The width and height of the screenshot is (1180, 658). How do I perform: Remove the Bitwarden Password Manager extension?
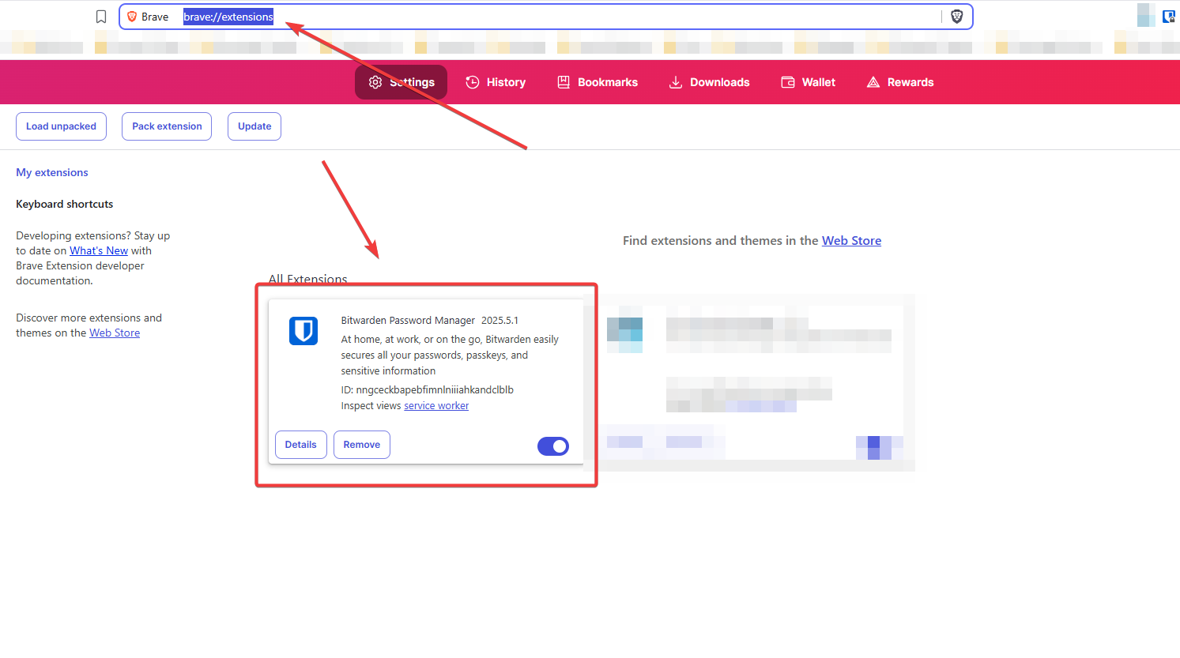tap(362, 445)
